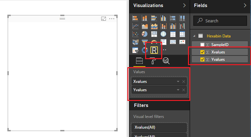
Task: Click the Values well label
Action: pos(139,72)
